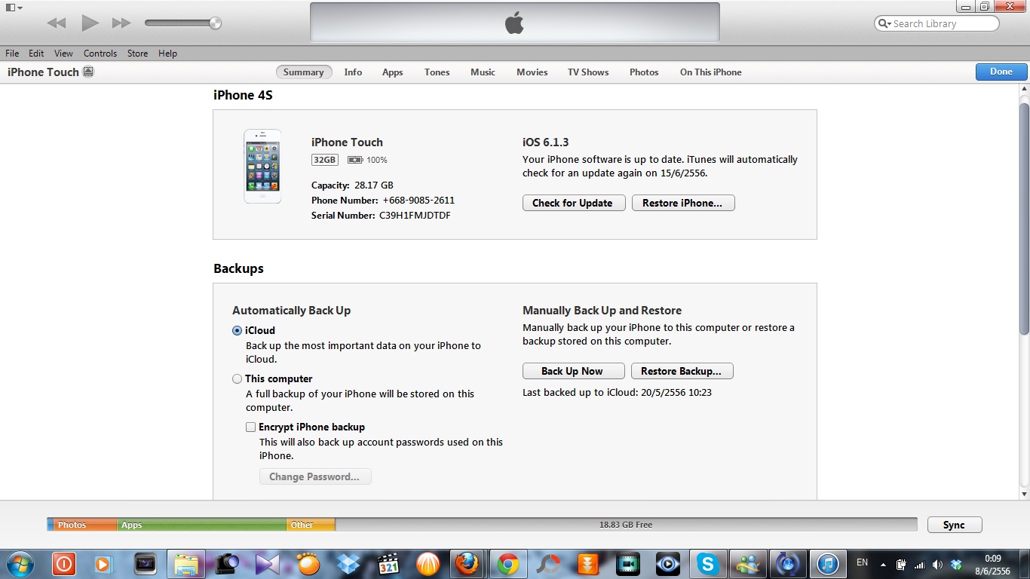Click the vertical scrollbar thumb

pyautogui.click(x=1024, y=219)
